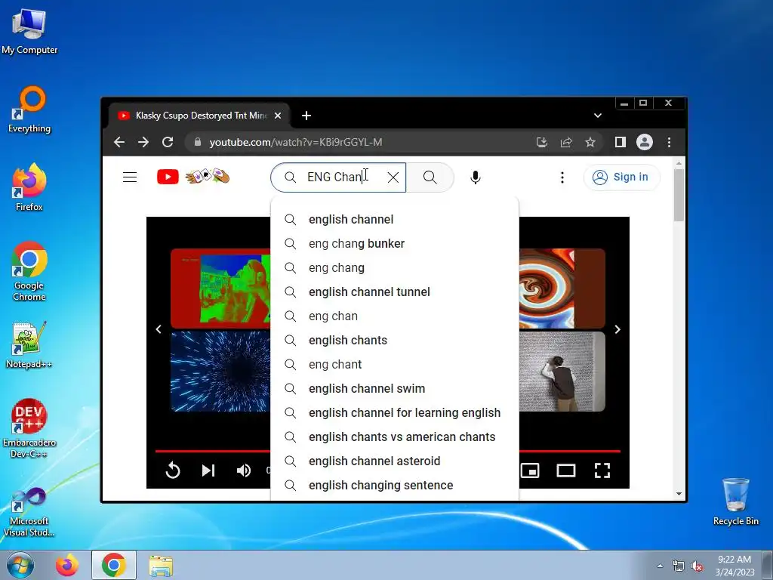Open the YouTube hamburger guide menu

coord(130,177)
